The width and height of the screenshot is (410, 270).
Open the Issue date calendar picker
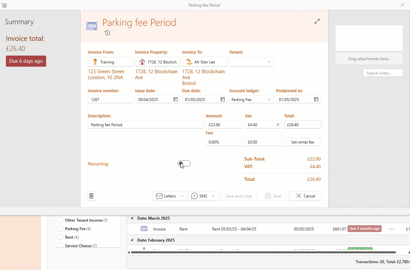[176, 99]
